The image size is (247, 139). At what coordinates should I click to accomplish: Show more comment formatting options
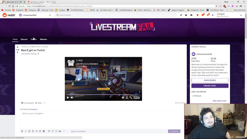pyautogui.click(x=64, y=131)
